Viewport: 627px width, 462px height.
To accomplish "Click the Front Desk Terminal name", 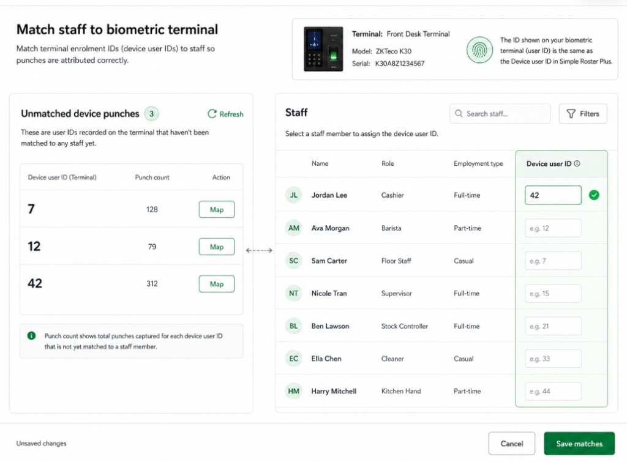I will [x=418, y=34].
